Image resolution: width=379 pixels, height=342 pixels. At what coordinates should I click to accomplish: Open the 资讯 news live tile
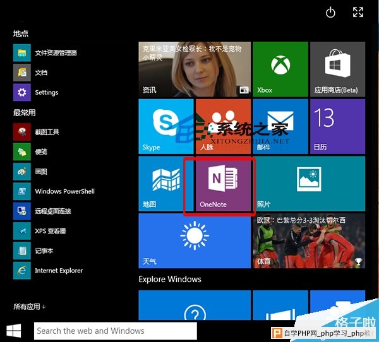195,69
